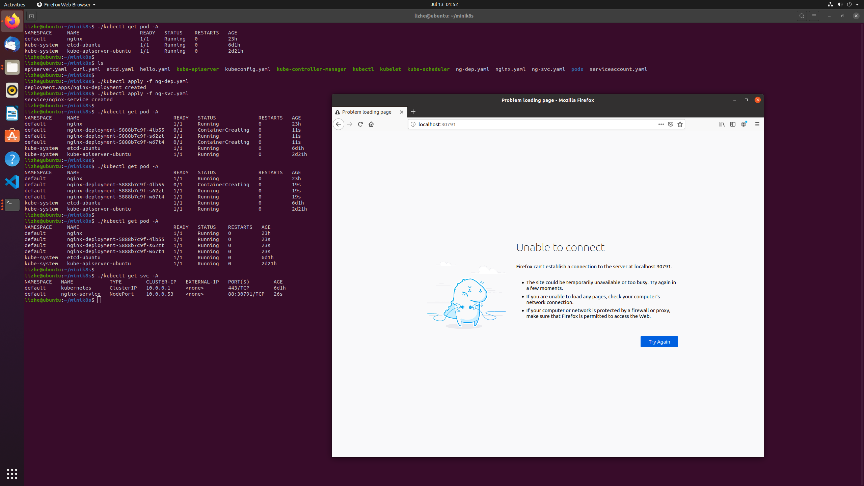Click 'kube-controller-manager' in ls output
This screenshot has height=486, width=864.
[x=312, y=69]
